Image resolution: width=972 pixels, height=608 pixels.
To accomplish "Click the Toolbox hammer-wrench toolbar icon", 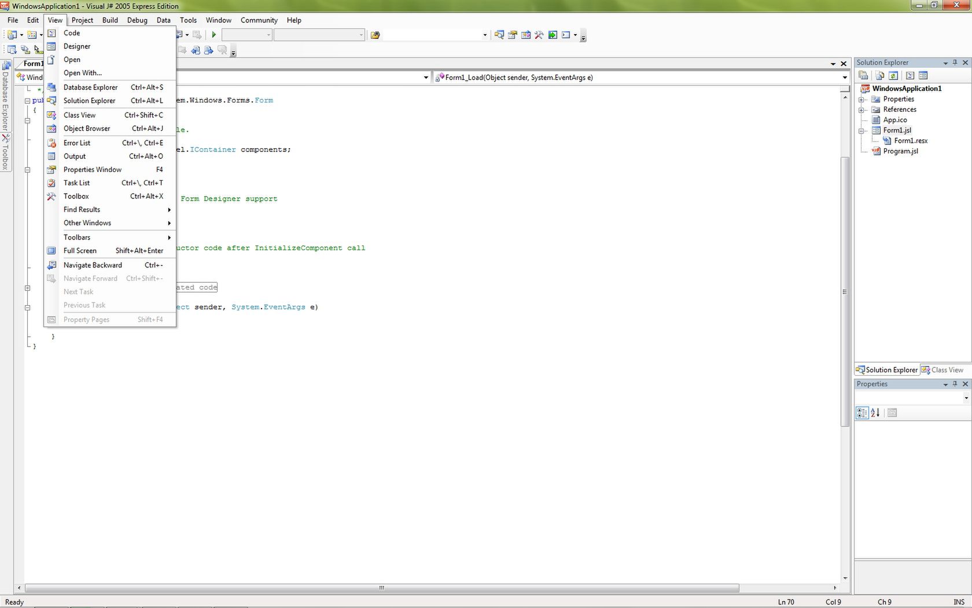I will click(x=539, y=35).
